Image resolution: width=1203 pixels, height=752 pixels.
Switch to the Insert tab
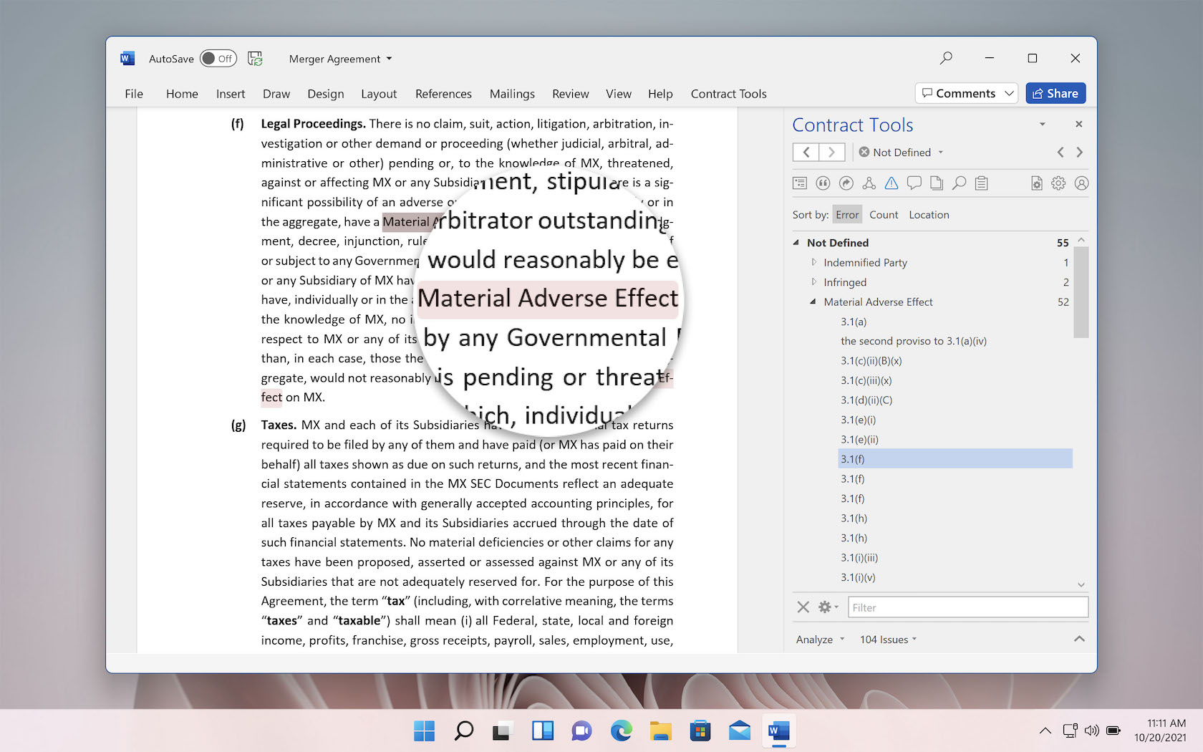pos(231,94)
